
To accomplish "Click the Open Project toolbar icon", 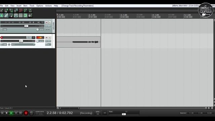I will coord(6,10).
